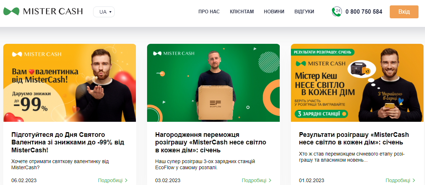
Task: Open the ВІДГУКИ page
Action: (x=304, y=11)
